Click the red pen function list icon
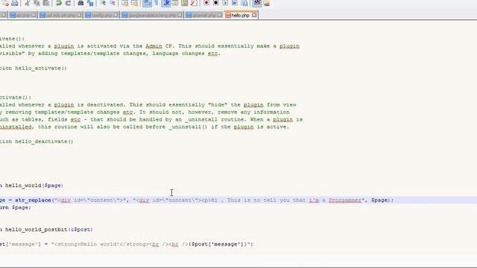The image size is (477, 268). coord(194,3)
